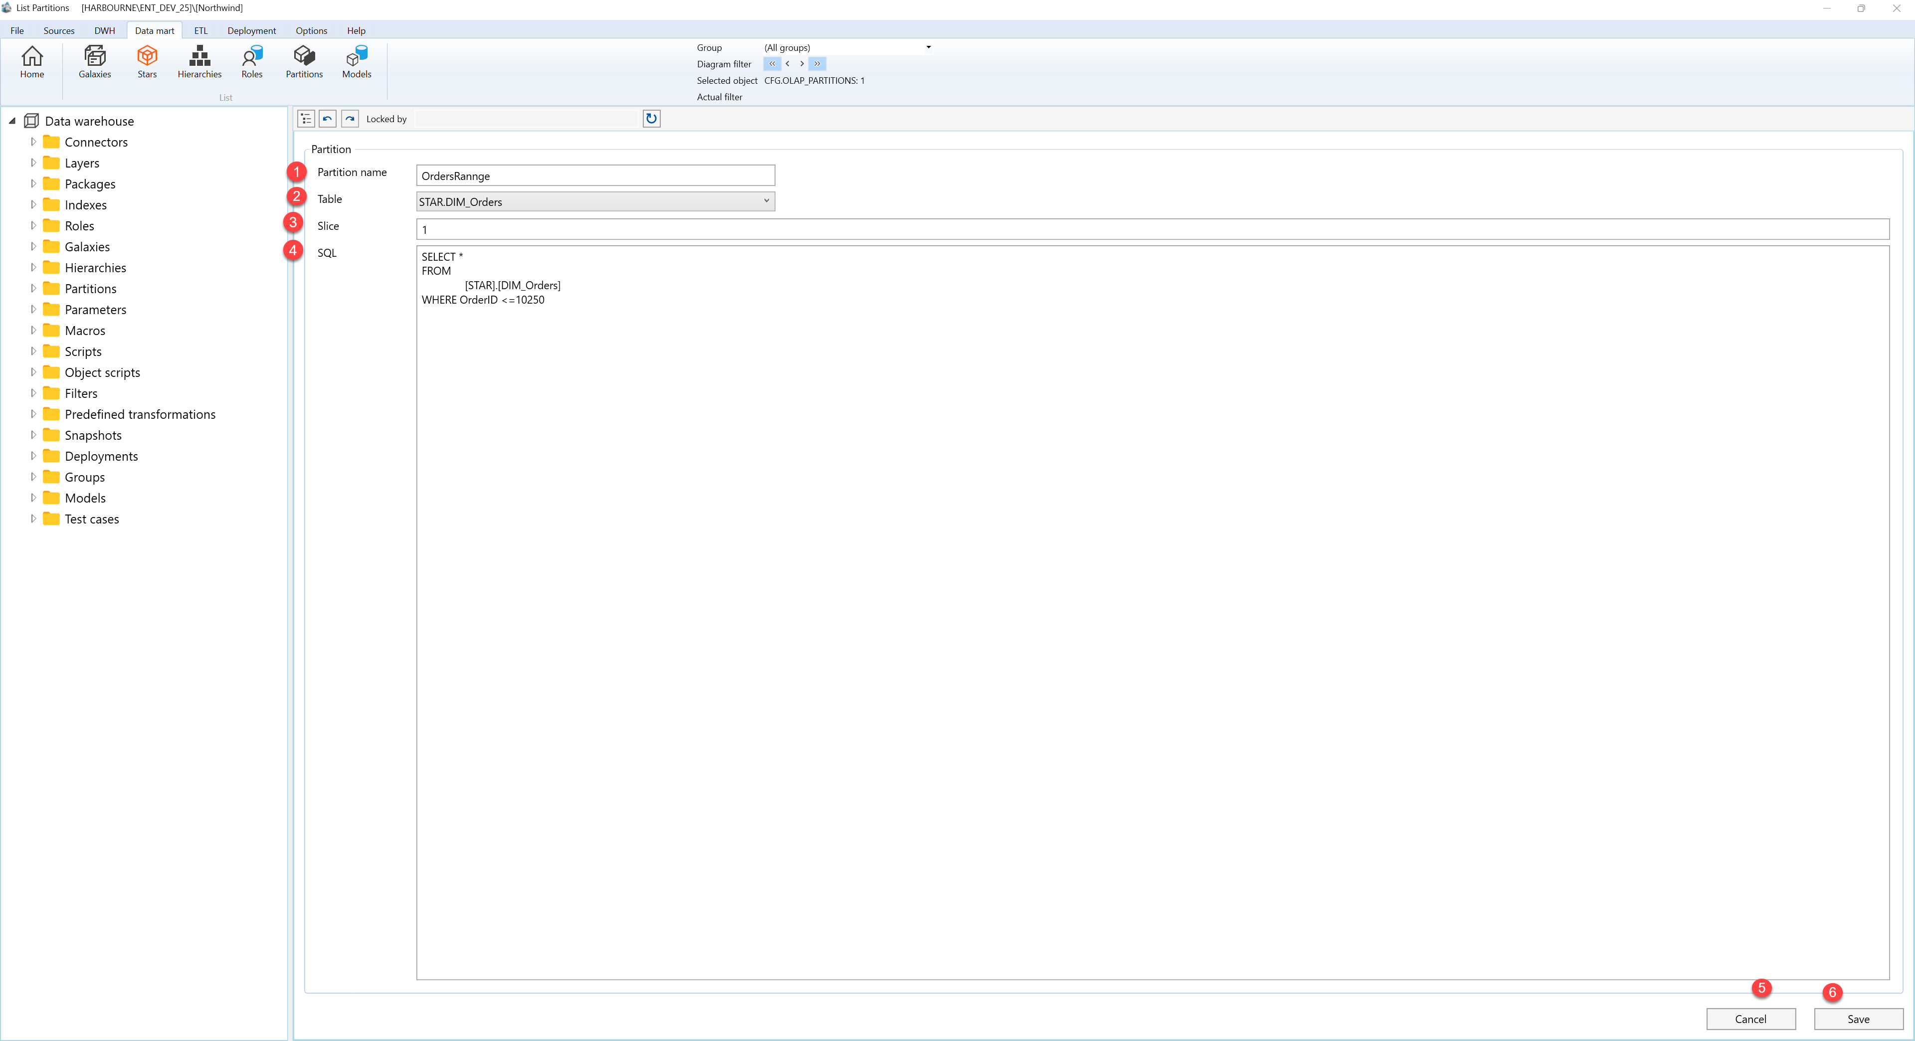Open the Hierarchies ribbon icon
The image size is (1915, 1041).
click(199, 62)
